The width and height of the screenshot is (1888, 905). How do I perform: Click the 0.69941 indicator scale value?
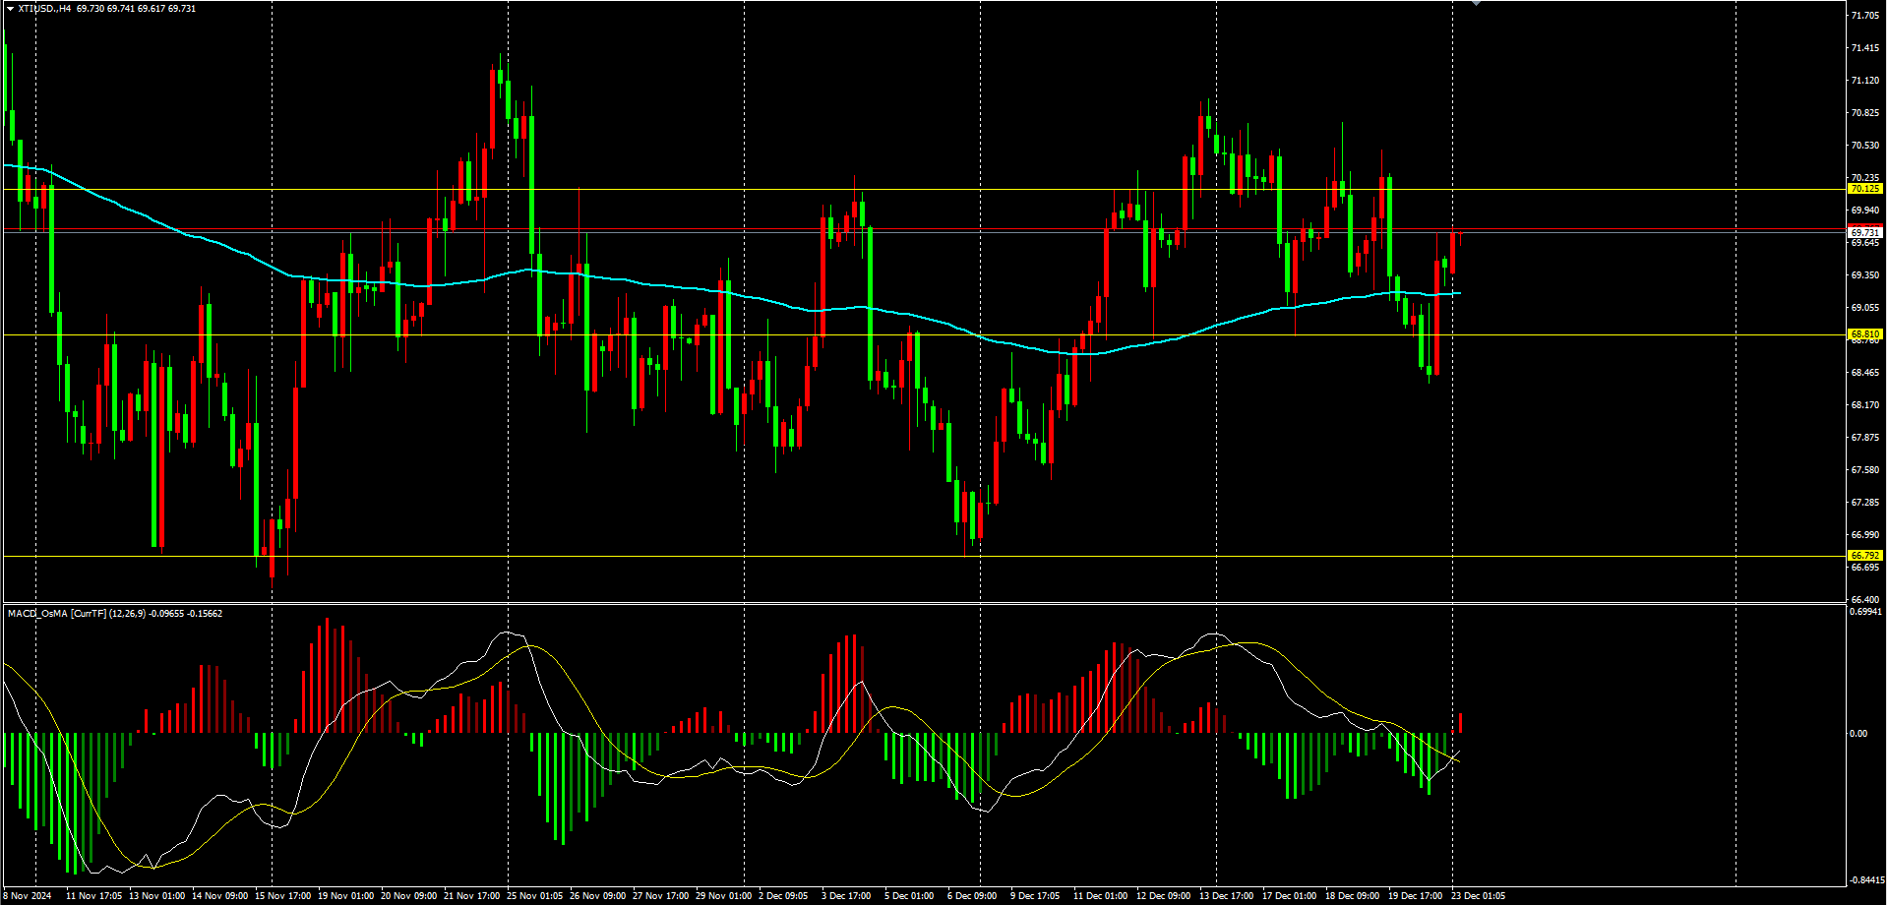[1866, 611]
